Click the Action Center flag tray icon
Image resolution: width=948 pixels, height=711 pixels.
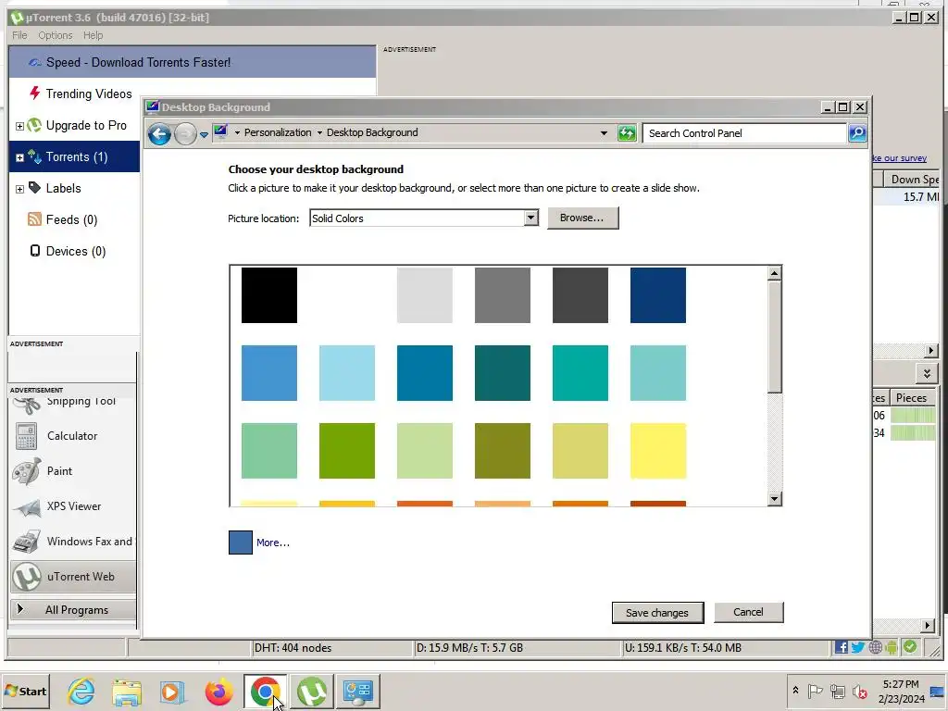point(815,691)
